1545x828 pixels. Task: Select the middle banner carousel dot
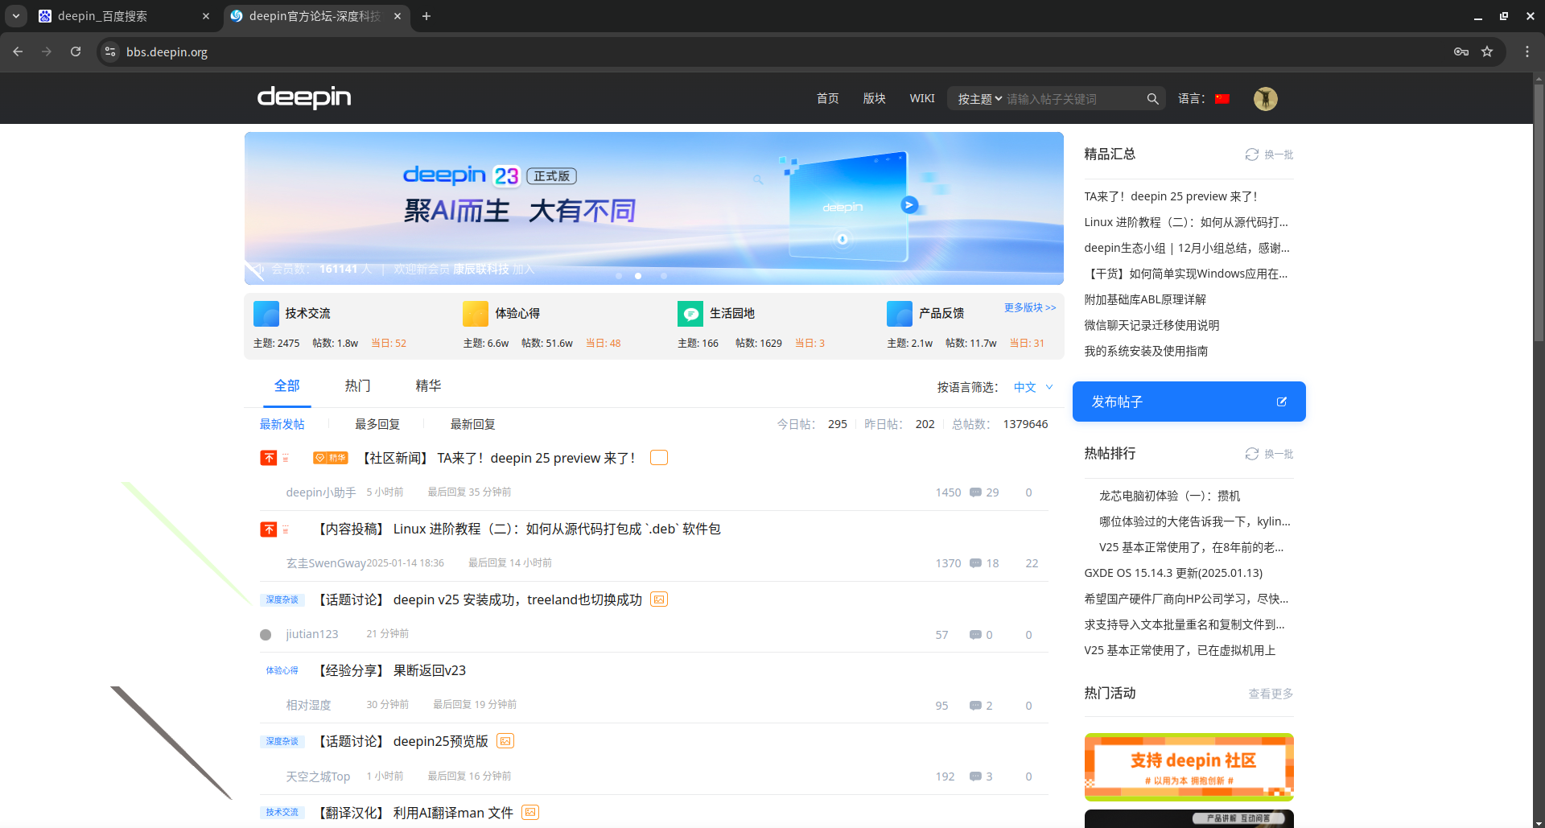pyautogui.click(x=638, y=276)
